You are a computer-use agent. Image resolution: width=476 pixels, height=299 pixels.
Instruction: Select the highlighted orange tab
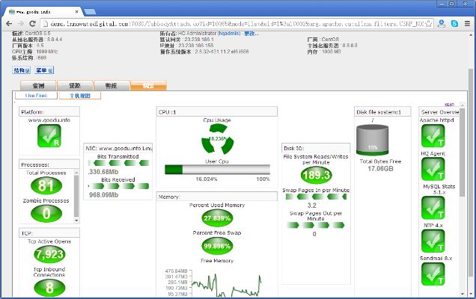pyautogui.click(x=148, y=85)
